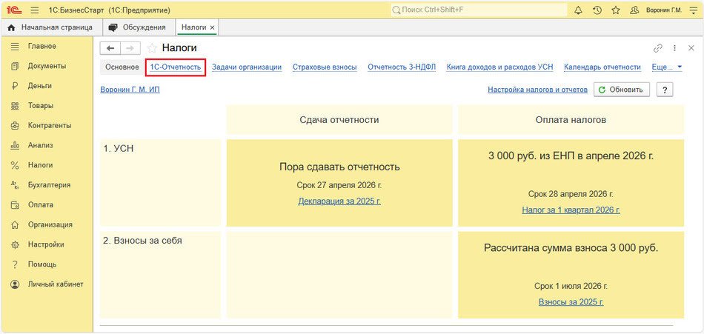
Task: Open the Анализ sidebar section
Action: pos(41,145)
